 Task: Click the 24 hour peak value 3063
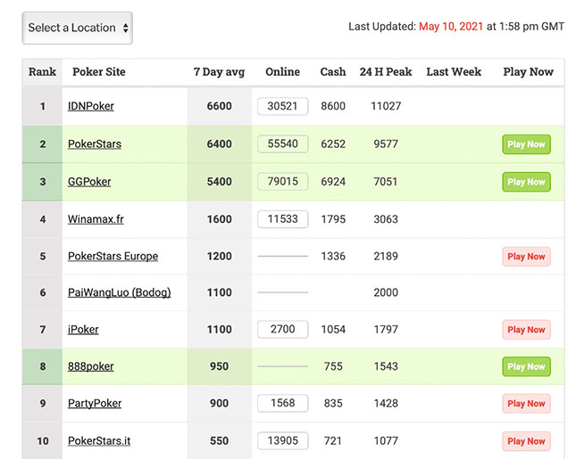[x=386, y=219]
